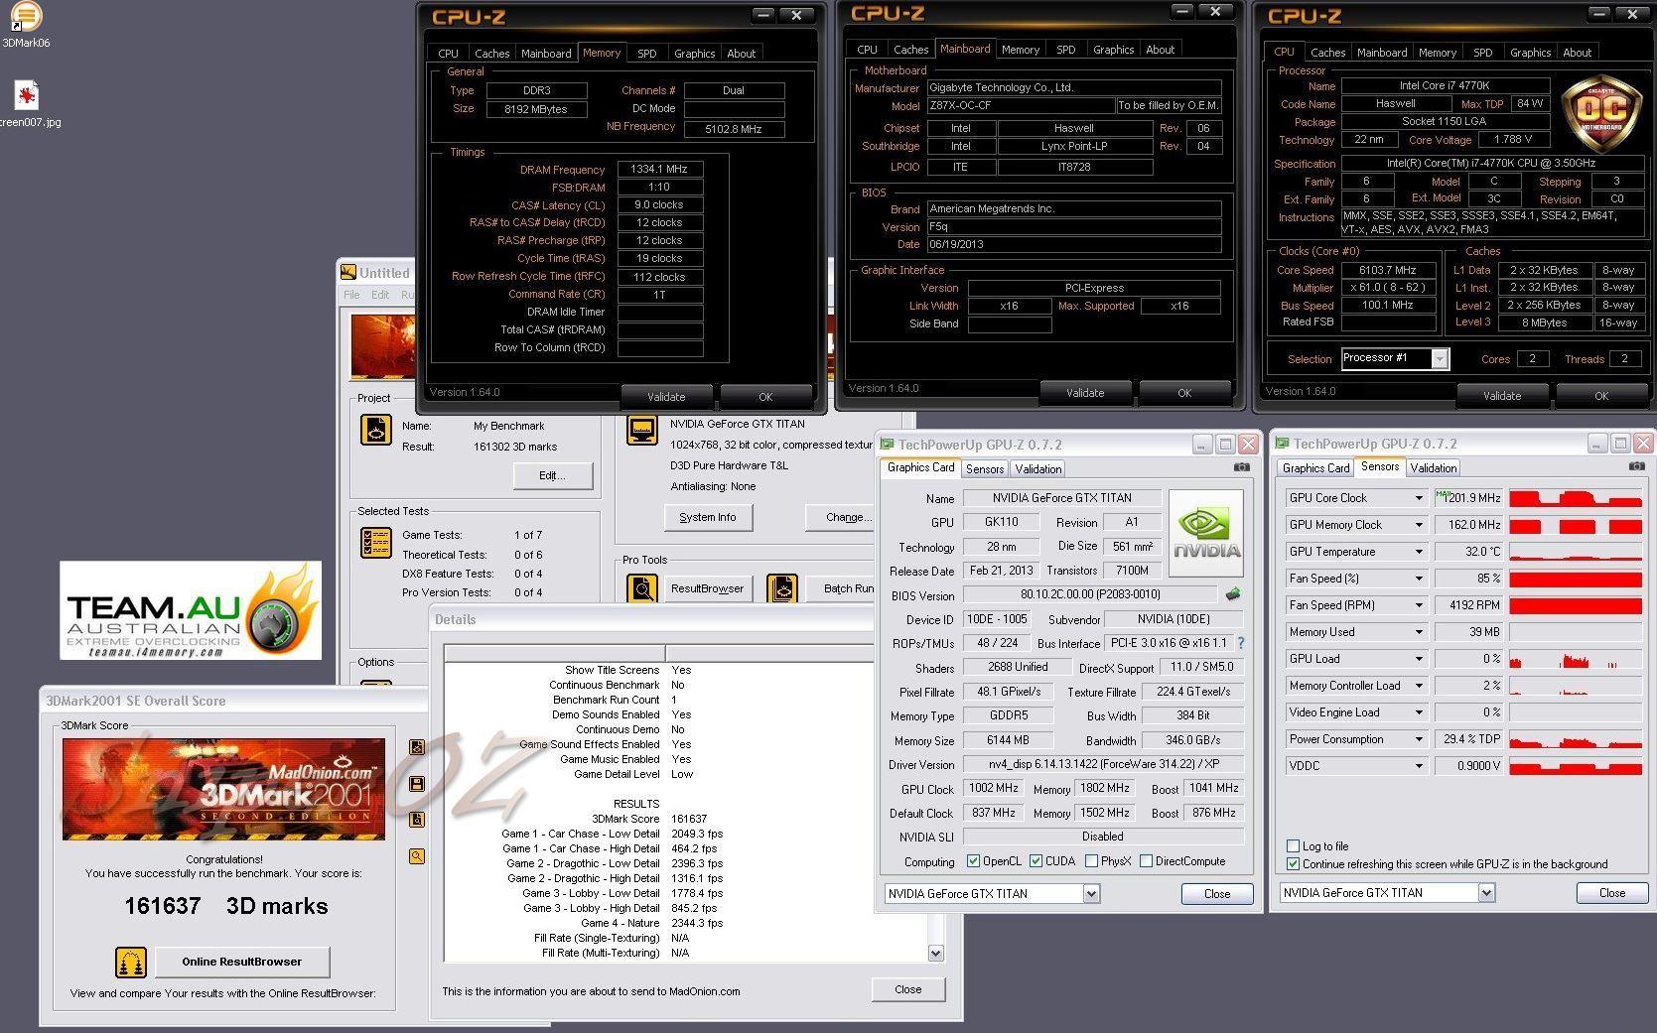Enable the DirectCompute checkbox
Image resolution: width=1657 pixels, height=1033 pixels.
[1146, 861]
